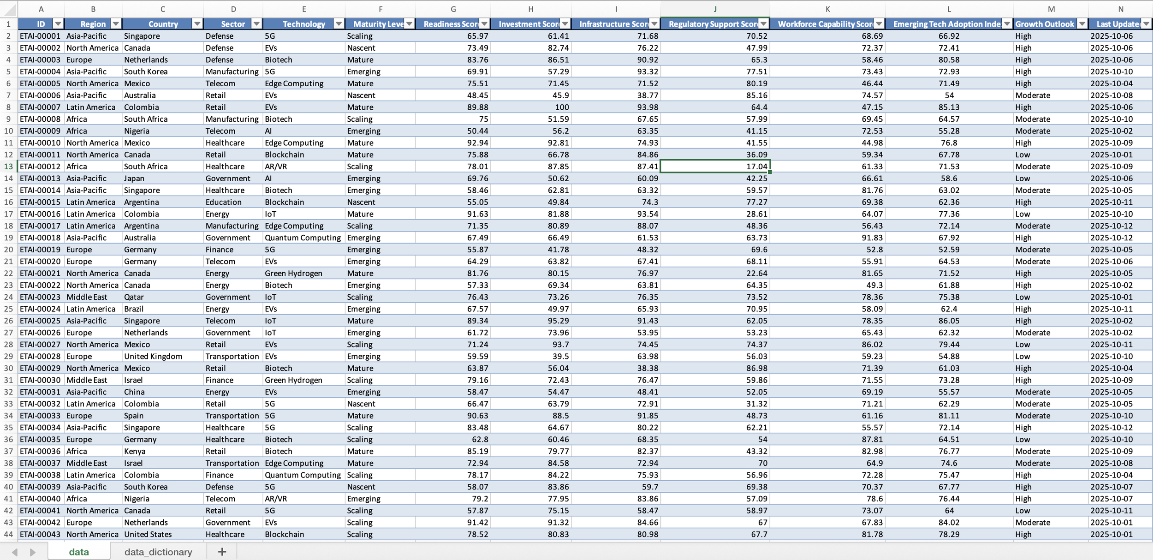Select column M header
Screen dimensions: 1153x560
tap(1051, 9)
